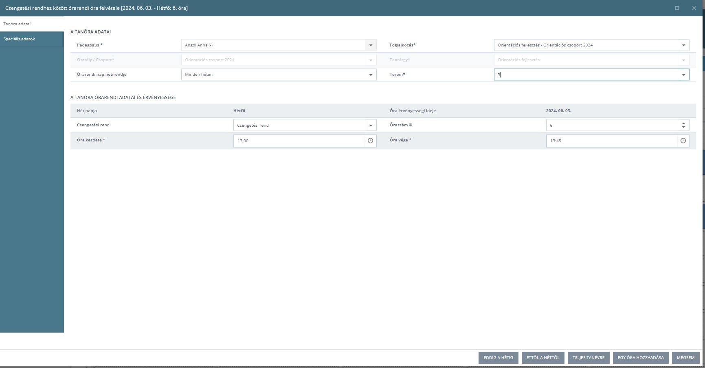Expand the Csengetési rend dropdown

371,125
